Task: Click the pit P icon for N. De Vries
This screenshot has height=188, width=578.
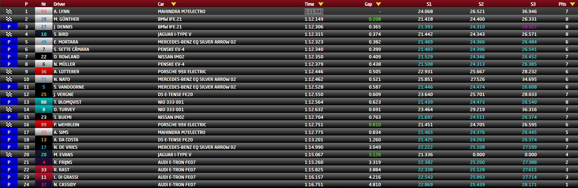Action: point(9,147)
